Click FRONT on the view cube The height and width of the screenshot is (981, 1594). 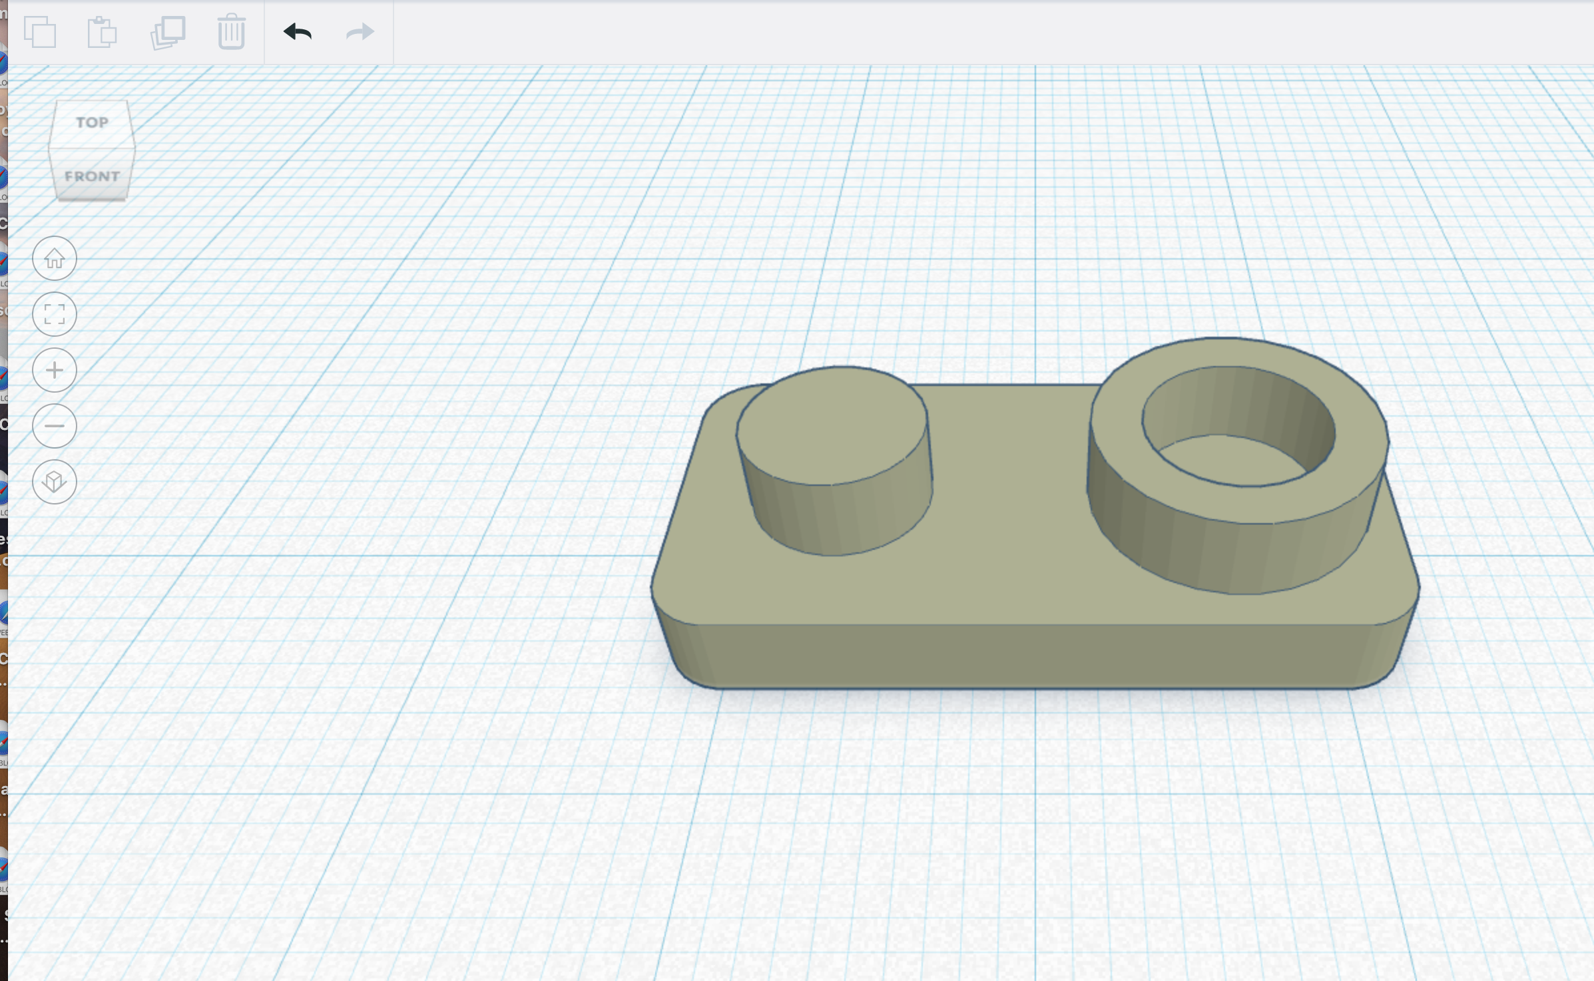tap(92, 176)
